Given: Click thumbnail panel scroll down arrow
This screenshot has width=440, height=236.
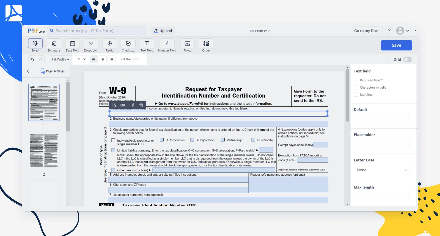Looking at the screenshot, I should 68,204.
